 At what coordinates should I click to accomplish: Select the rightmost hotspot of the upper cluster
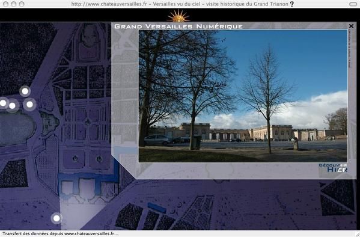coord(29,104)
